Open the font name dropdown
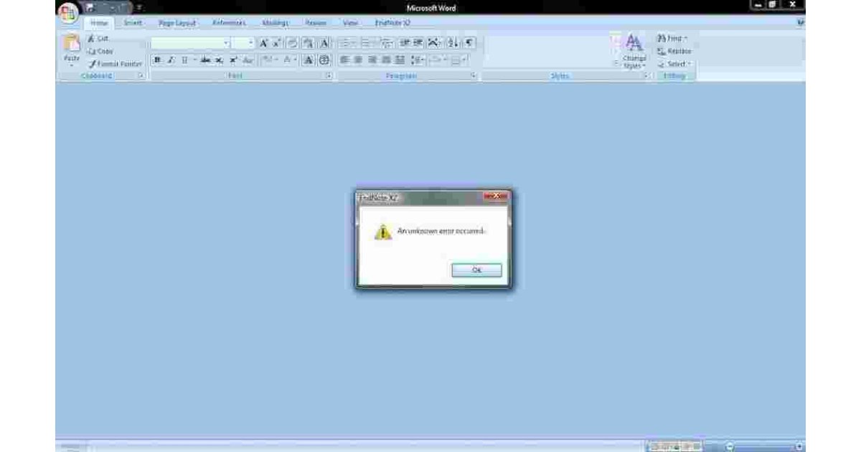 point(226,43)
